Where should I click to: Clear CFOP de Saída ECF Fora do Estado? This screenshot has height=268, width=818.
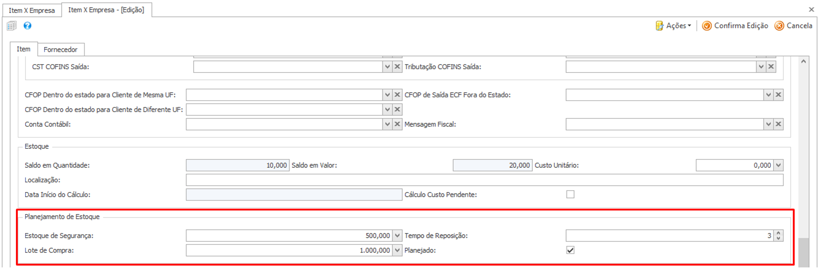pos(778,95)
